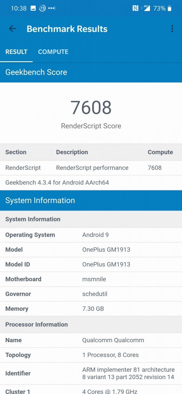Tap the NFC status icon
Viewport: 182px width, 394px height.
[x=135, y=8]
